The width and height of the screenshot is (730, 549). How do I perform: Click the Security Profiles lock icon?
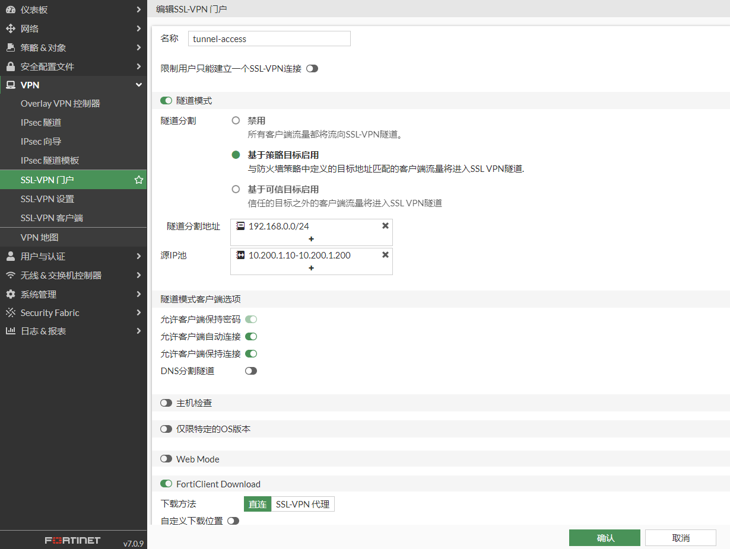click(10, 66)
